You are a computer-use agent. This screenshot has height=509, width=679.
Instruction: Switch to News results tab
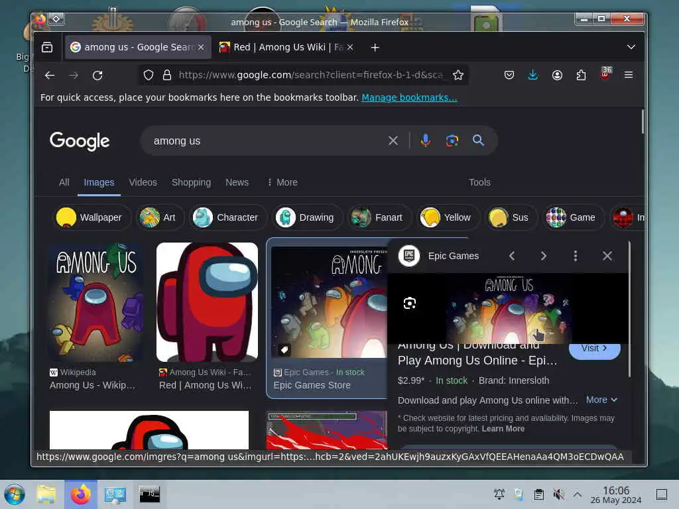point(237,182)
